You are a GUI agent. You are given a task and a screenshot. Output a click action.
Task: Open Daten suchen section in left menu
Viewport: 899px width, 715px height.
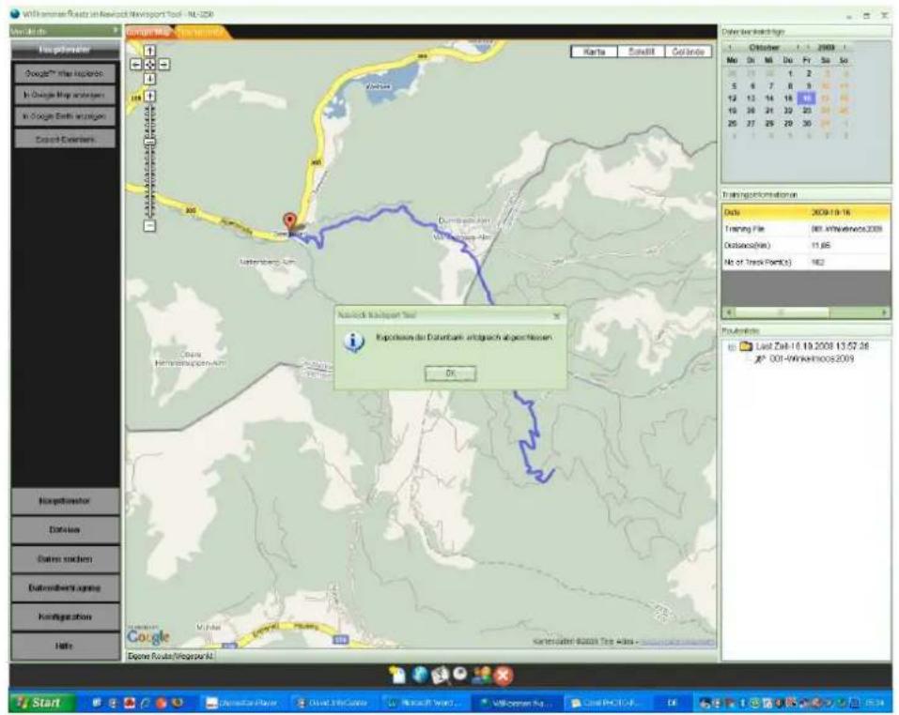pyautogui.click(x=65, y=558)
